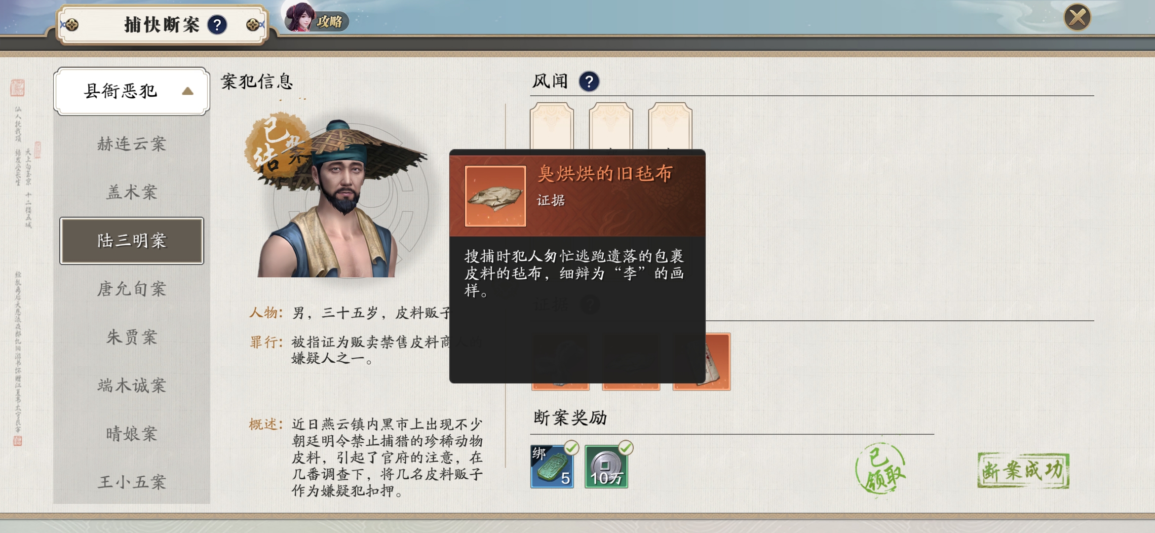This screenshot has width=1155, height=533.
Task: Click the 风闻 help question mark
Action: (589, 81)
